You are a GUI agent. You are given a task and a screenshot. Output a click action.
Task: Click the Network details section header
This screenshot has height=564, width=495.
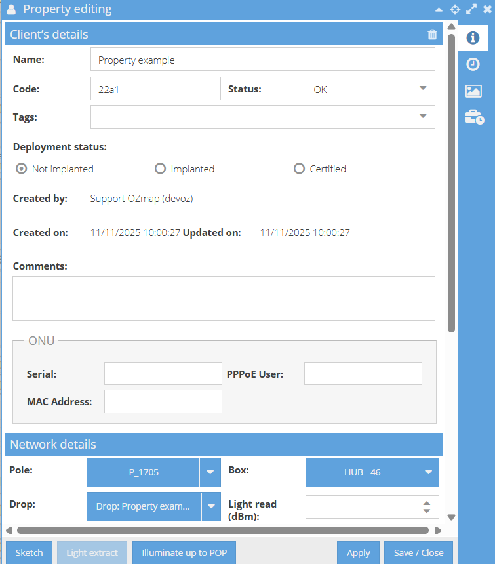pos(224,444)
